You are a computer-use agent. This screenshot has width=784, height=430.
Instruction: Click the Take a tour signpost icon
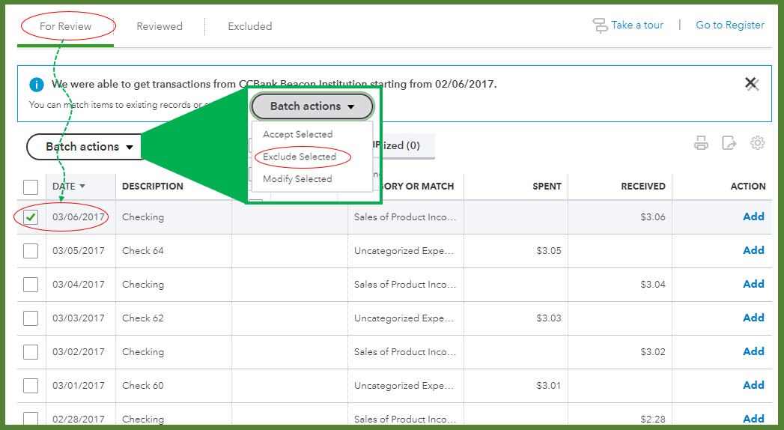coord(600,25)
